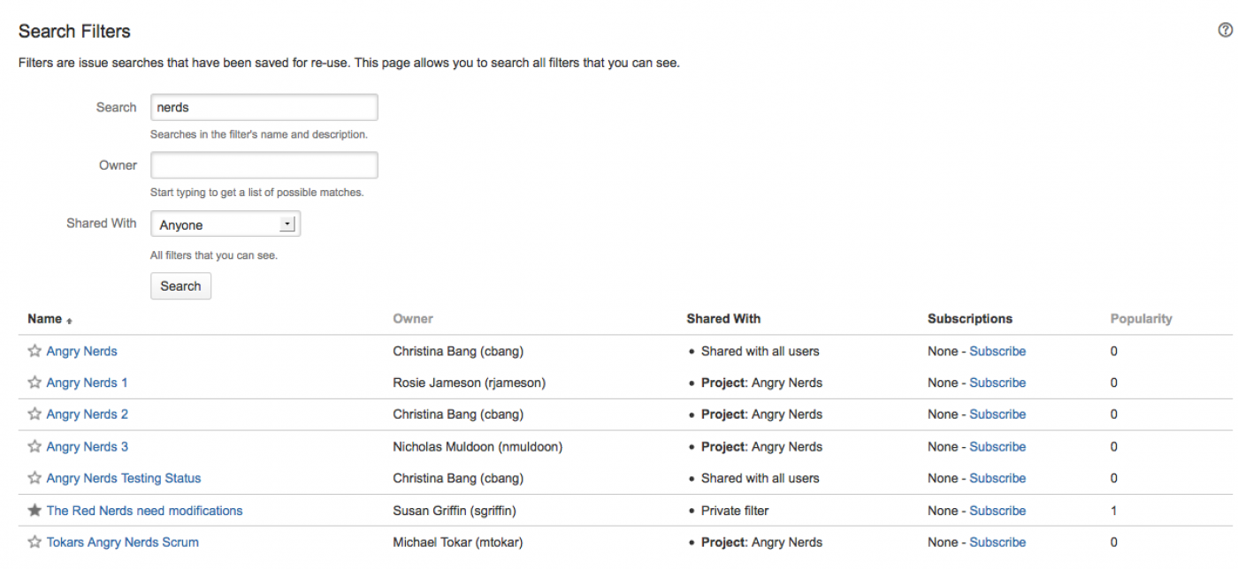Click star icon beside Angry Nerds 2
1238x569 pixels.
pyautogui.click(x=34, y=414)
